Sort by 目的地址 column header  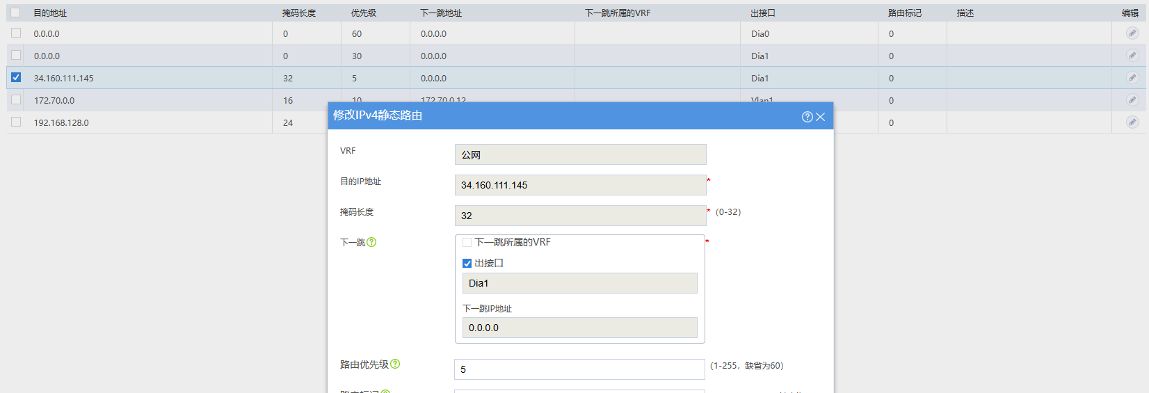[50, 13]
